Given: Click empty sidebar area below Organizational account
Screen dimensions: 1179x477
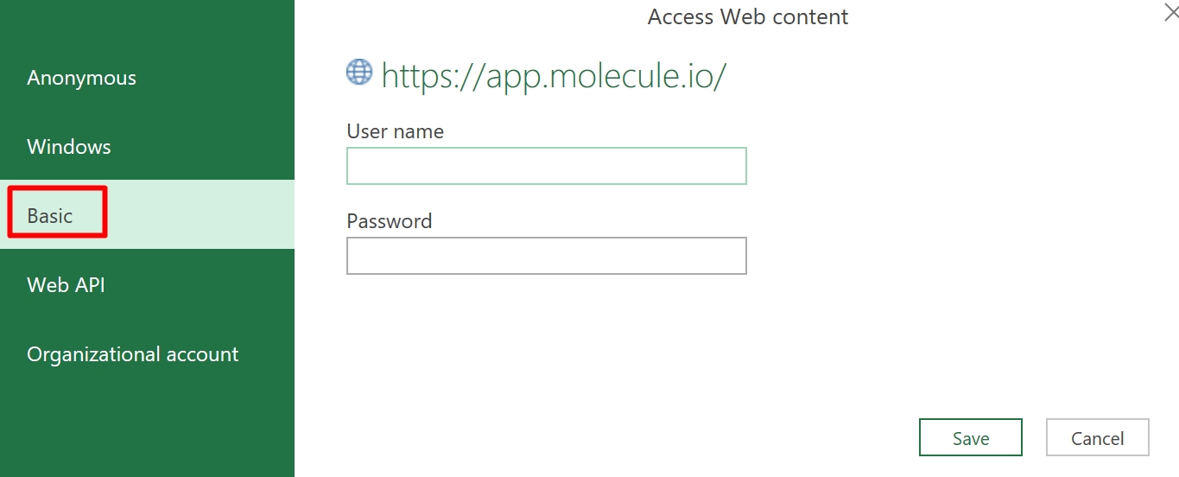Looking at the screenshot, I should click(x=147, y=423).
